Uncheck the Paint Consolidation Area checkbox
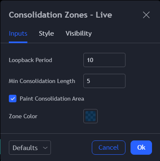This screenshot has width=160, height=161. [13, 99]
